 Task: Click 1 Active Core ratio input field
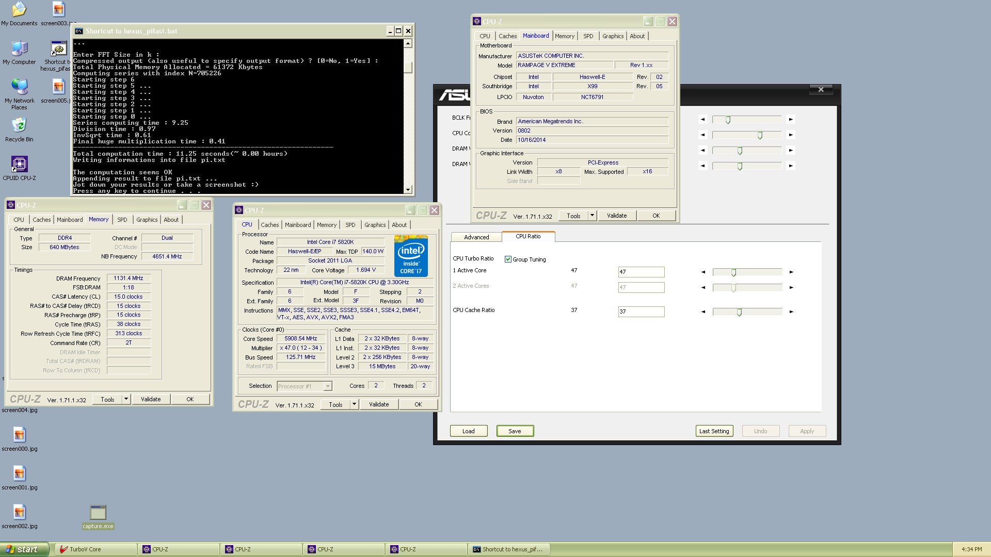coord(641,272)
